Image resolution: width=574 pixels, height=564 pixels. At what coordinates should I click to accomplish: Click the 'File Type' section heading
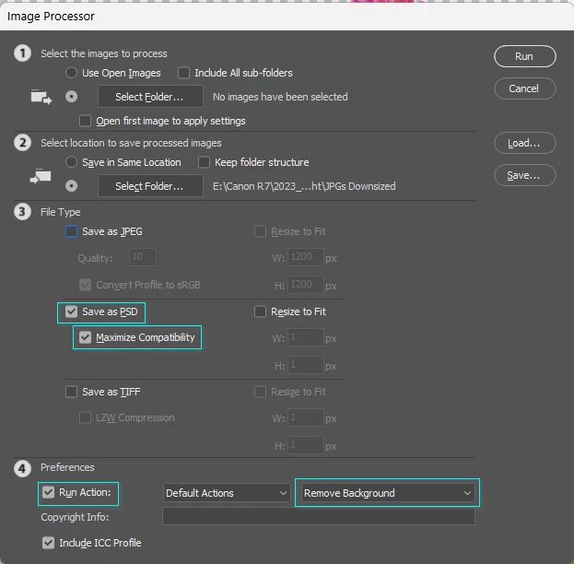click(61, 212)
